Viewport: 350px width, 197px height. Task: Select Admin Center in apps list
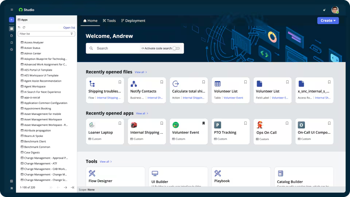pos(32,53)
